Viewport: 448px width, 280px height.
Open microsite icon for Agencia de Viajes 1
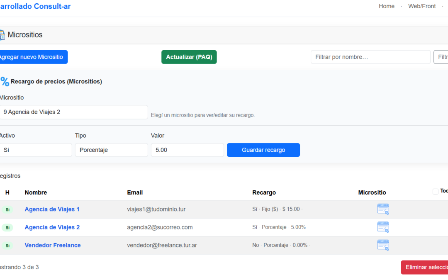pyautogui.click(x=383, y=209)
